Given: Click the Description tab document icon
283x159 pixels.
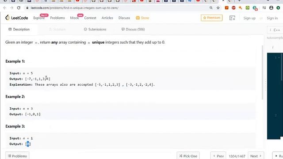Looking at the screenshot, I should pyautogui.click(x=10, y=29).
